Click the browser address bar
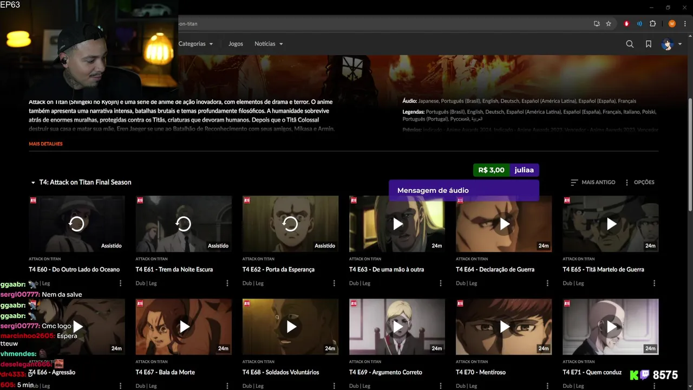Image resolution: width=693 pixels, height=390 pixels. coord(379,24)
